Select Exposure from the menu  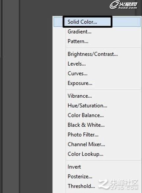tap(97, 83)
